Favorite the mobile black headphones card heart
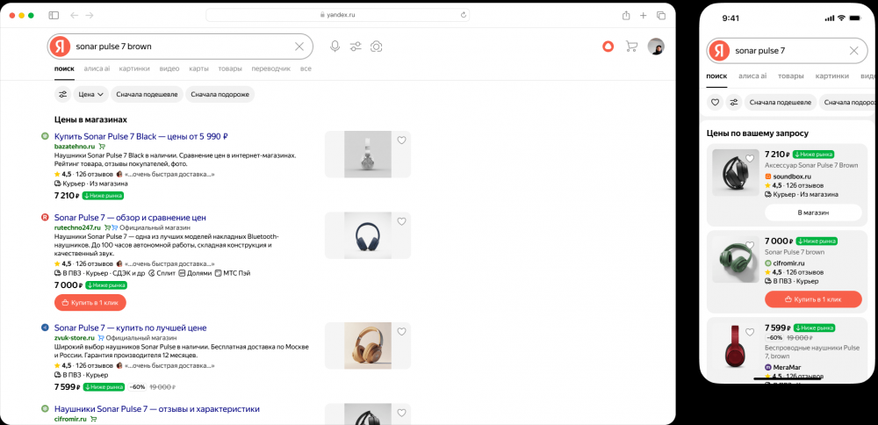The image size is (878, 425). coord(749,158)
